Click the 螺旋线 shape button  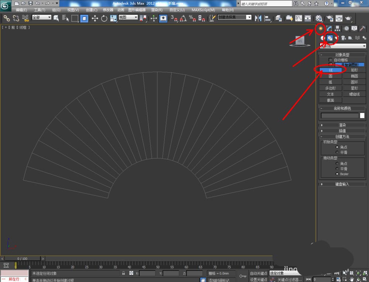(x=354, y=94)
